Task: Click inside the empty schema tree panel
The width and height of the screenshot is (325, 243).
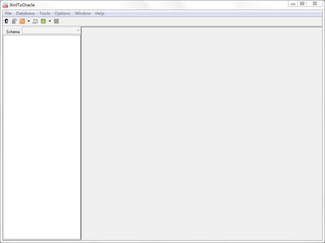Action: point(42,134)
